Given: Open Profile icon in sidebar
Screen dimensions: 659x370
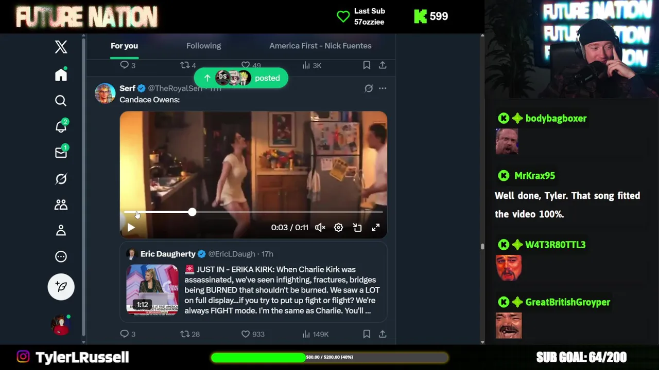Looking at the screenshot, I should (x=61, y=230).
